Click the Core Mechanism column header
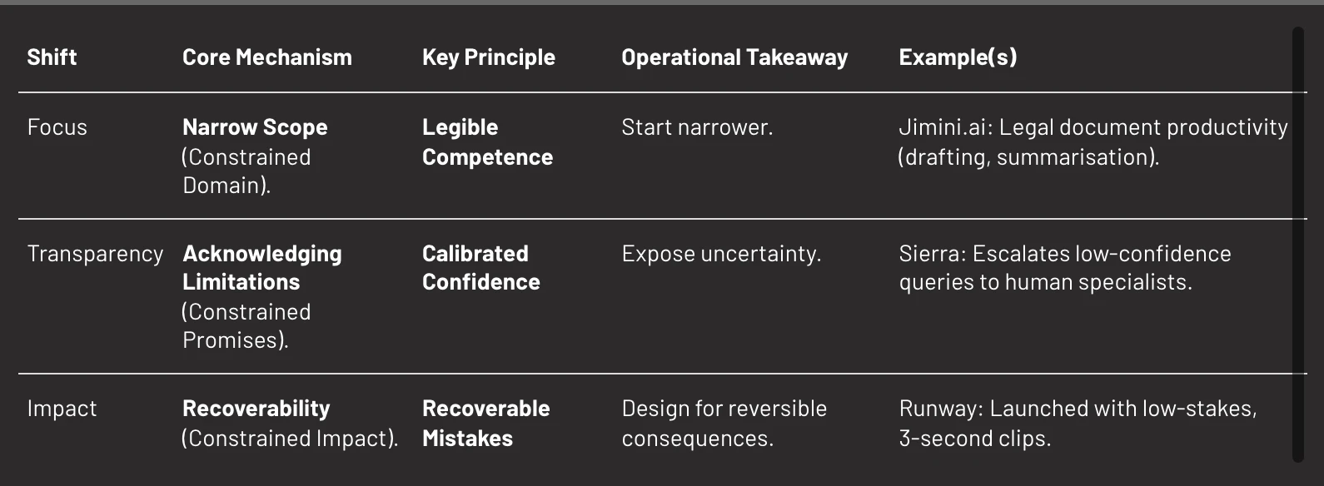Screen dimensions: 1324x486 (x=266, y=57)
